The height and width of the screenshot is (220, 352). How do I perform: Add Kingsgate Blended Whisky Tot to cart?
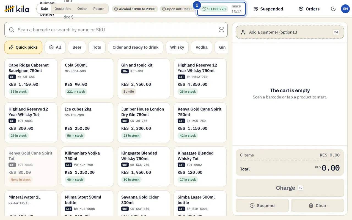point(200,167)
